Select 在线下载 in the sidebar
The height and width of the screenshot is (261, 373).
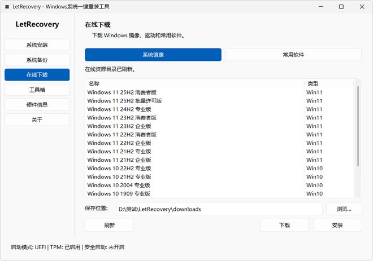37,75
